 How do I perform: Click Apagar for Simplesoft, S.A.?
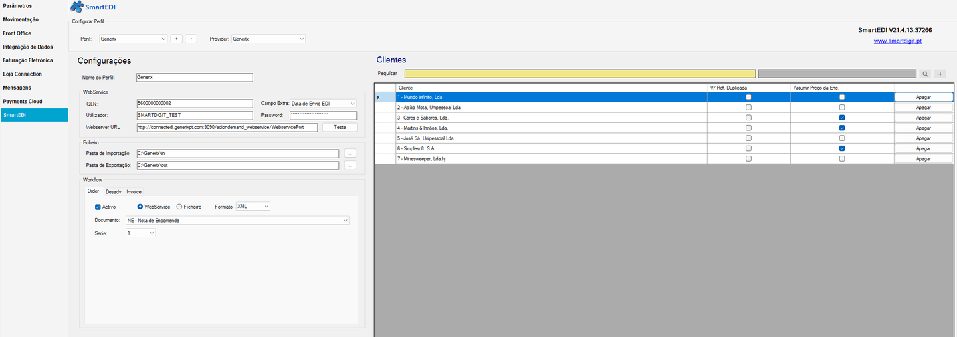[924, 148]
